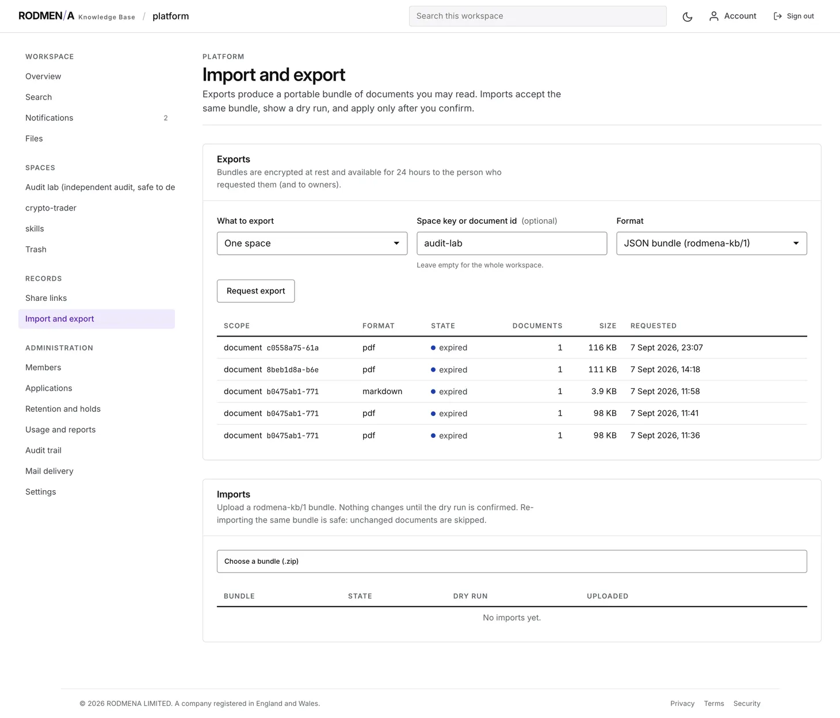Click the BUNDLE column header in Imports
This screenshot has width=840, height=718.
pyautogui.click(x=239, y=596)
